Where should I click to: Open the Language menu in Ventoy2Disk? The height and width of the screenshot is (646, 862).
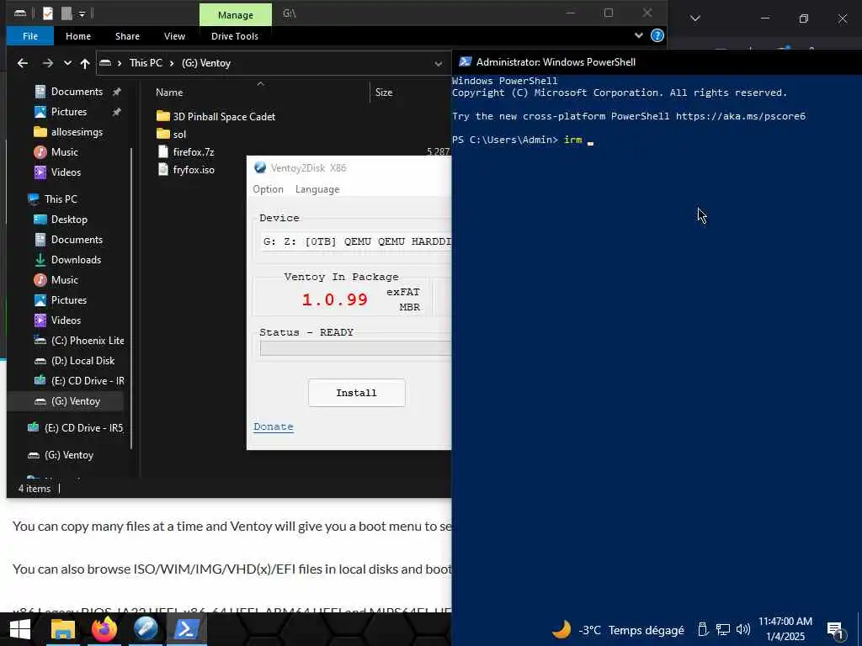click(317, 189)
